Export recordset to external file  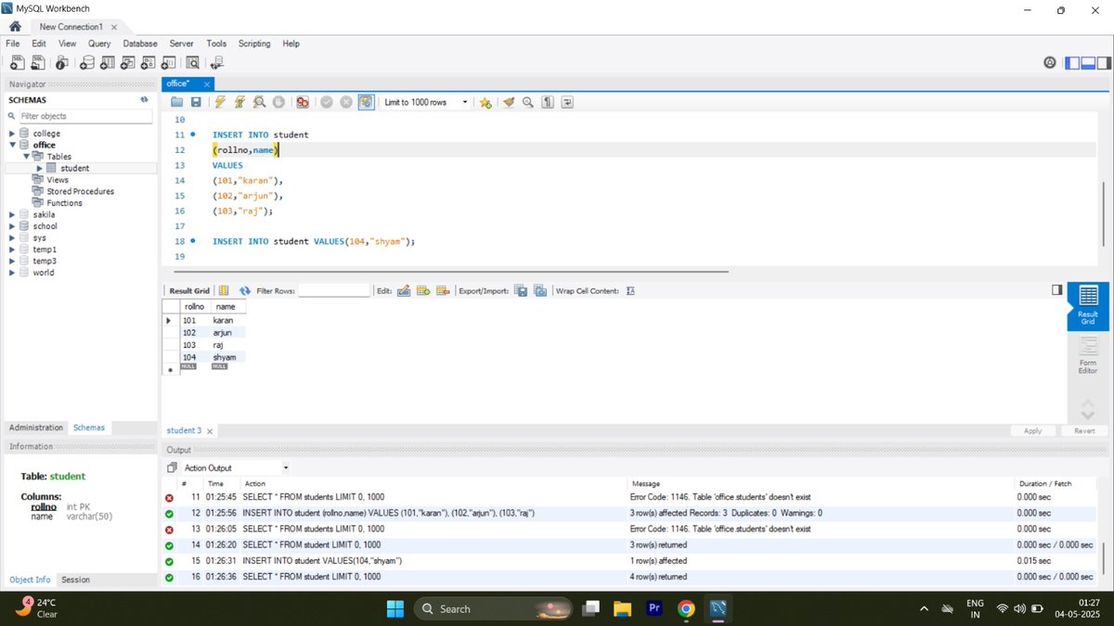(x=521, y=290)
